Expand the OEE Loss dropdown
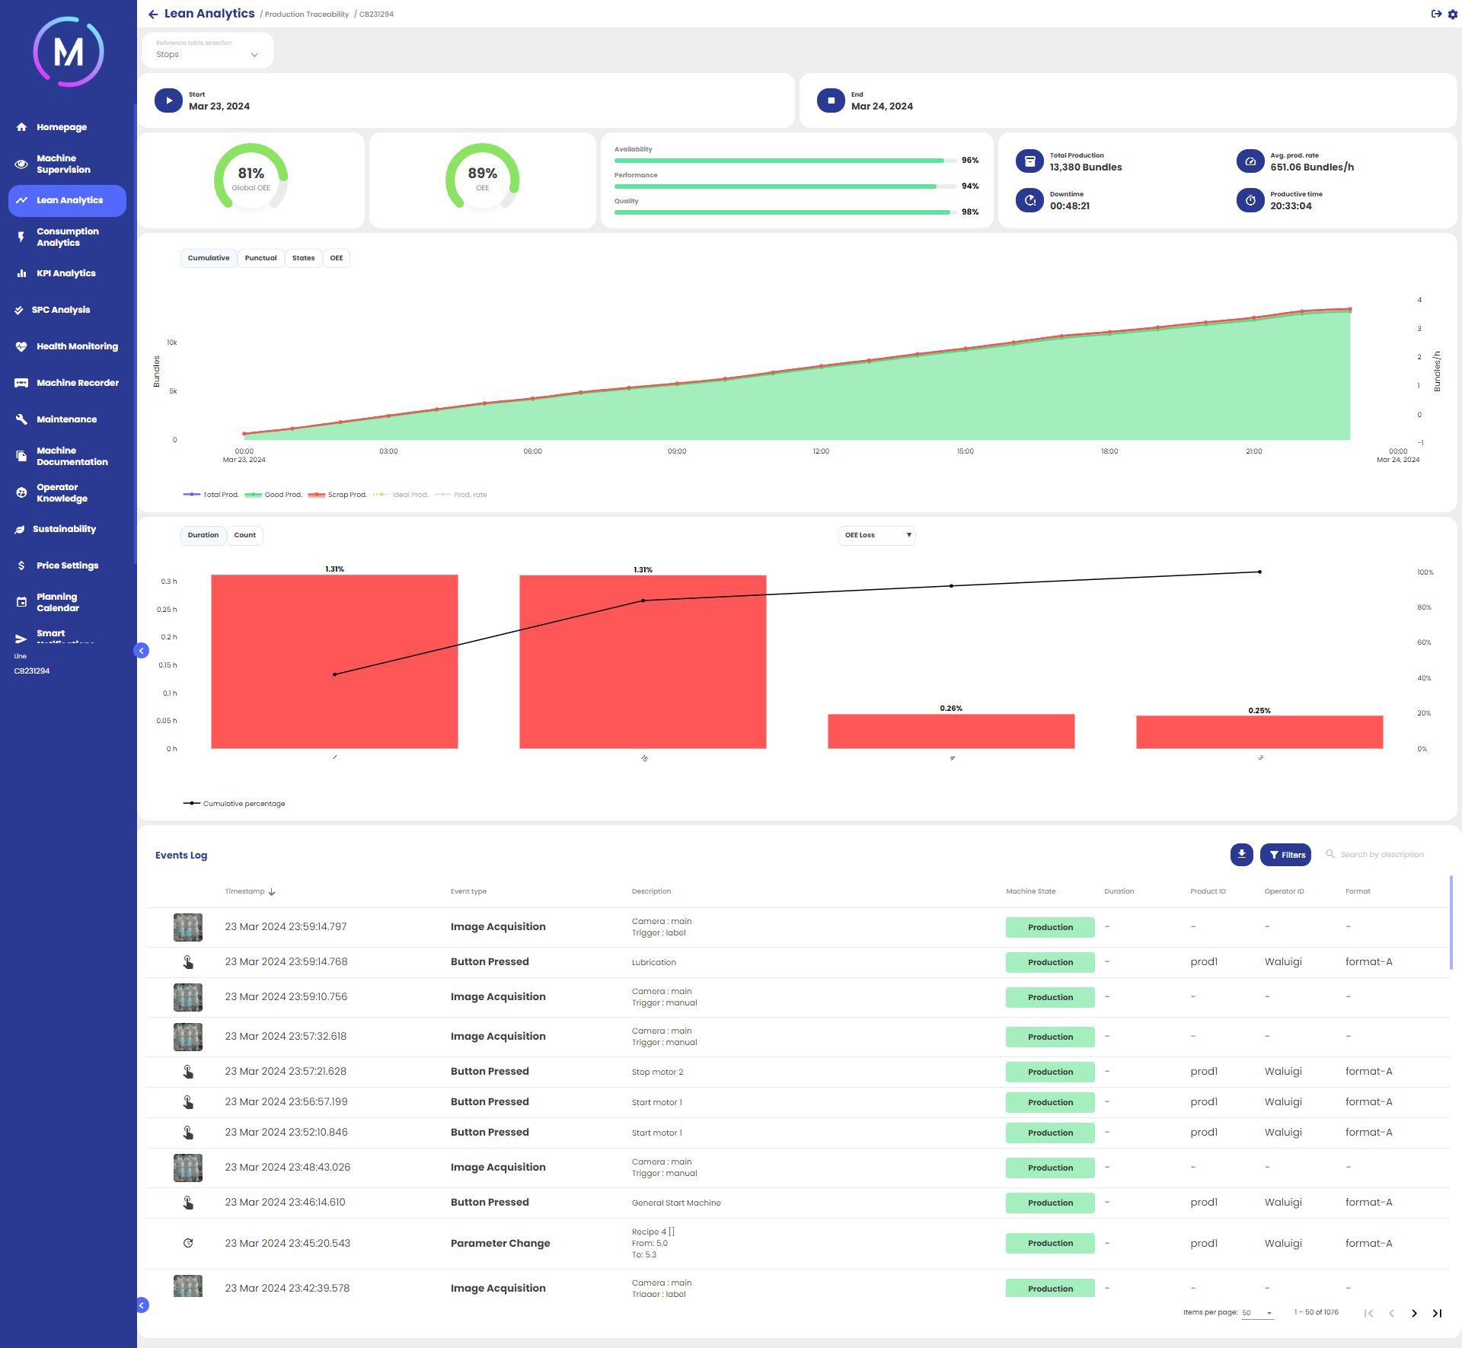Screen dimensions: 1462x1348 coord(877,535)
